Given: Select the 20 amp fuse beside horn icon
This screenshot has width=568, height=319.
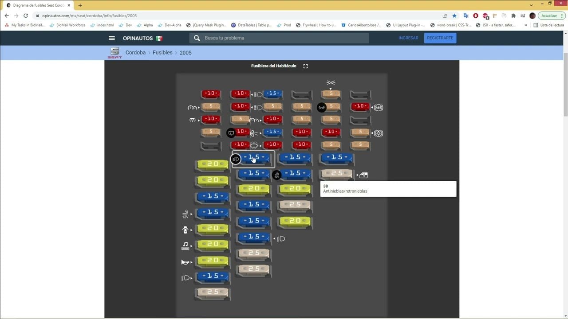Looking at the screenshot, I should pyautogui.click(x=213, y=261).
